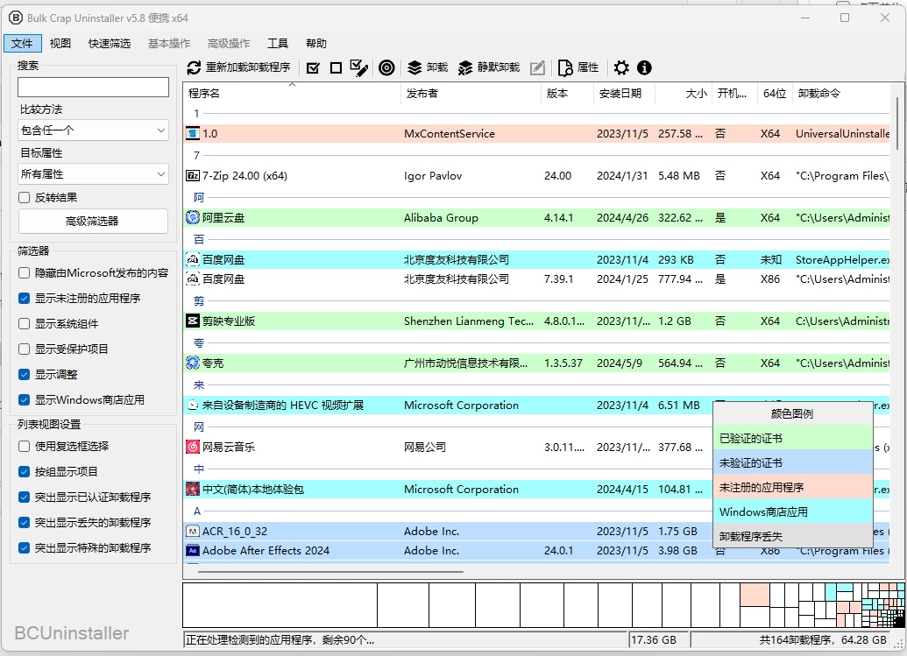Open the 比较方法 dropdown showing 包含任一个

click(93, 130)
